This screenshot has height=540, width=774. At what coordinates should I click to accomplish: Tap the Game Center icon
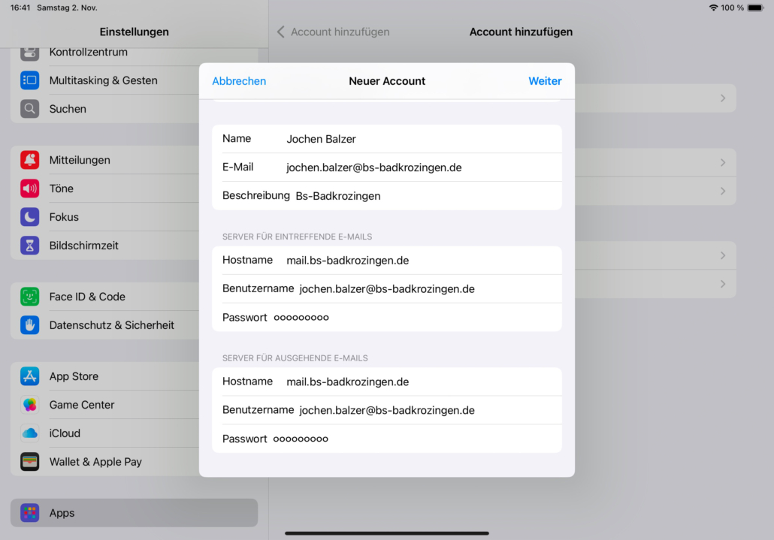30,405
